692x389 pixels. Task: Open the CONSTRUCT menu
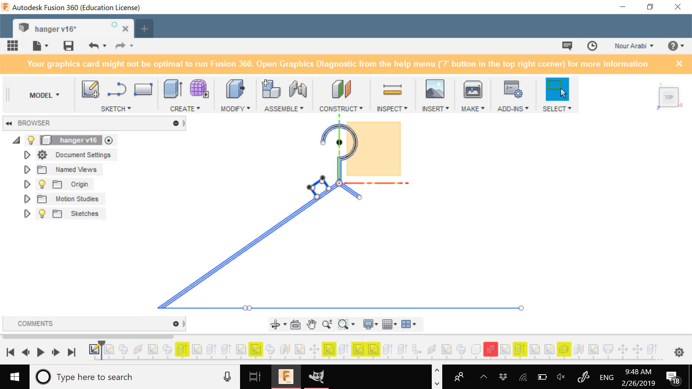point(341,109)
